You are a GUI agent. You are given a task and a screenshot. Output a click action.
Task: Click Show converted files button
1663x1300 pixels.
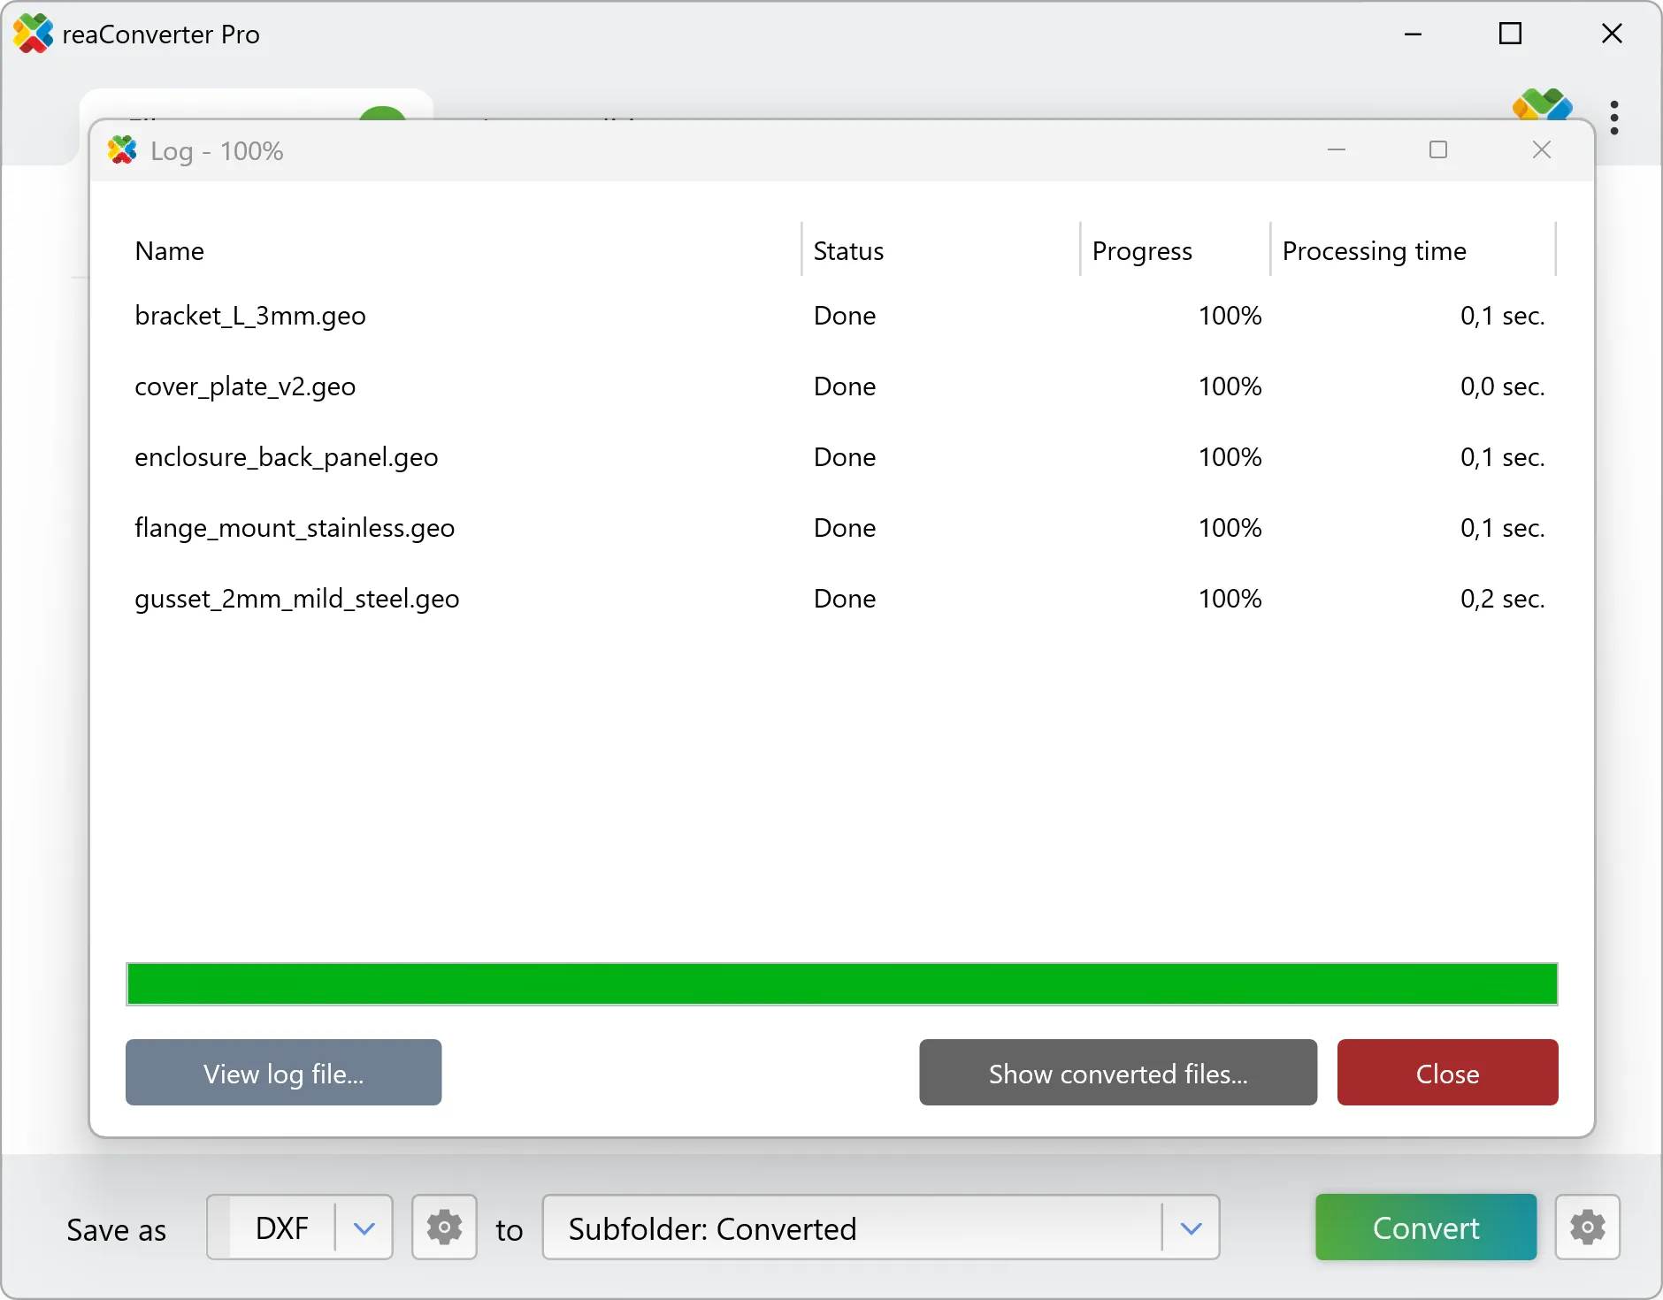1118,1073
